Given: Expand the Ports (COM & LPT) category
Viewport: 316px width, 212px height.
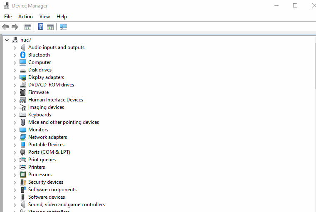Looking at the screenshot, I should pos(15,153).
